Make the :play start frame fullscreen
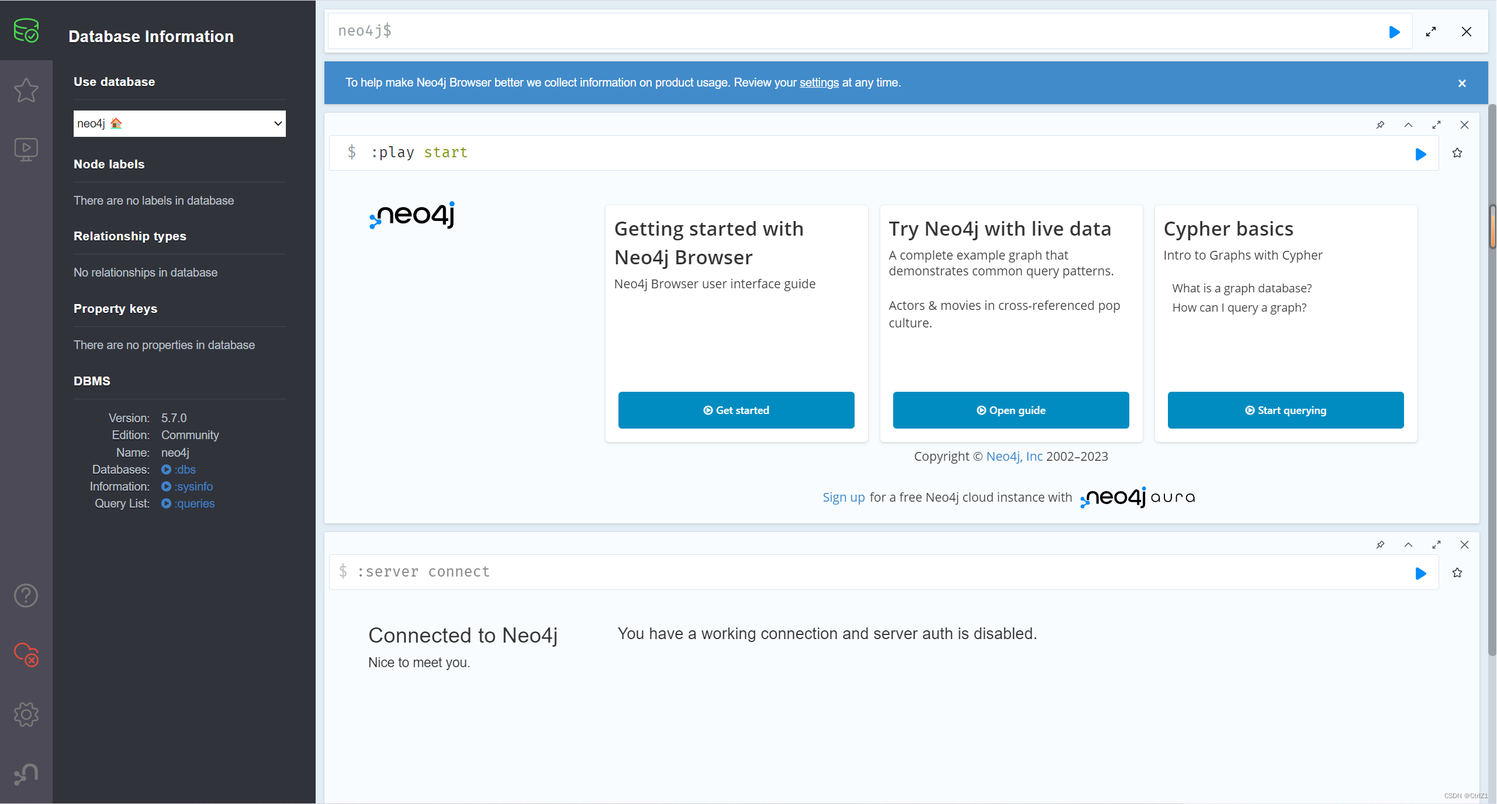This screenshot has height=804, width=1497. [1436, 125]
